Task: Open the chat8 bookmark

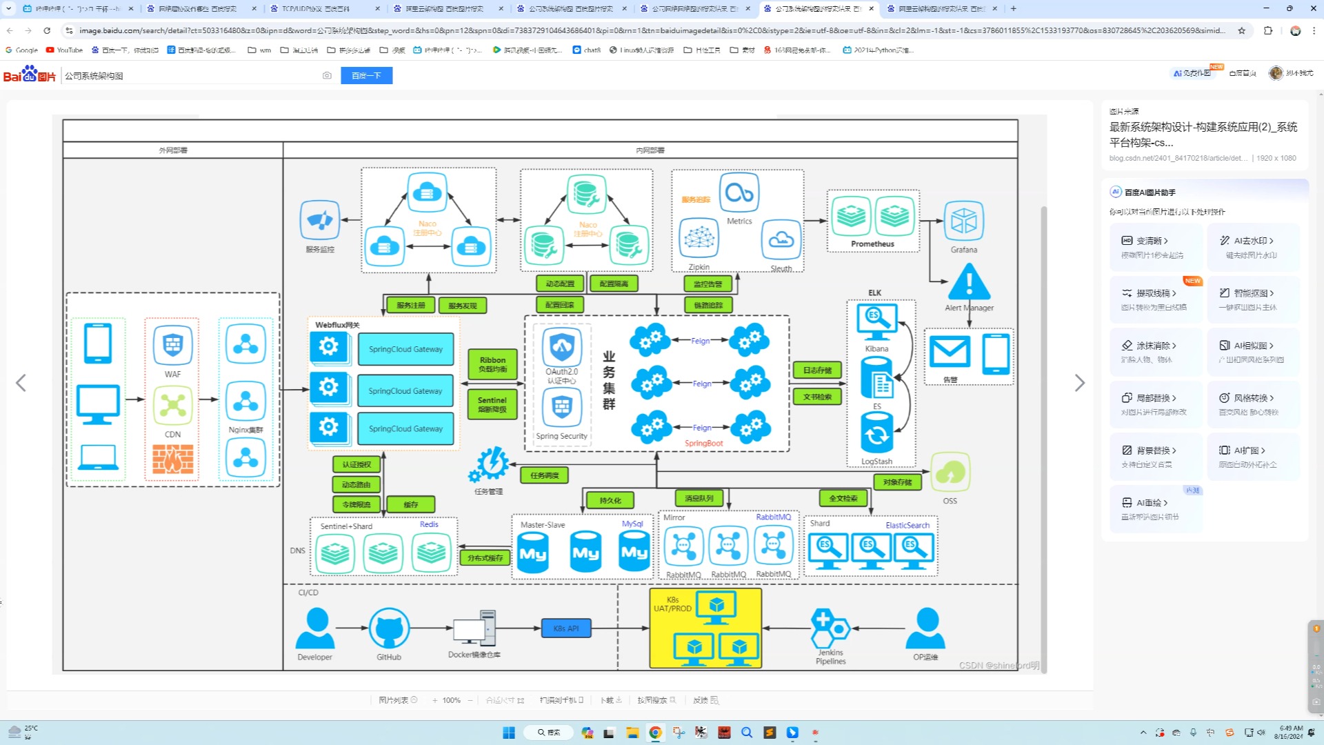Action: tap(586, 50)
